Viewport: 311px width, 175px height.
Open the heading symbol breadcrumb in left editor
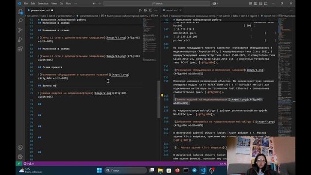coord(126,16)
